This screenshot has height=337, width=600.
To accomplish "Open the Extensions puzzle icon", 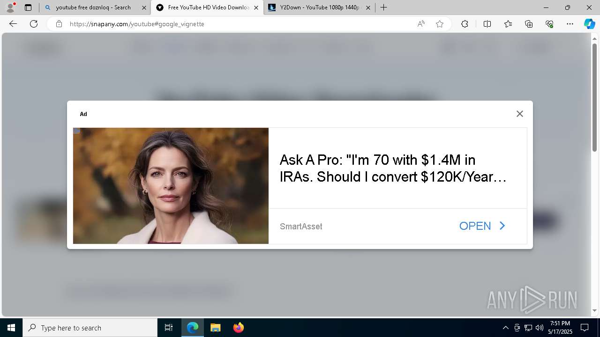I will click(x=465, y=24).
